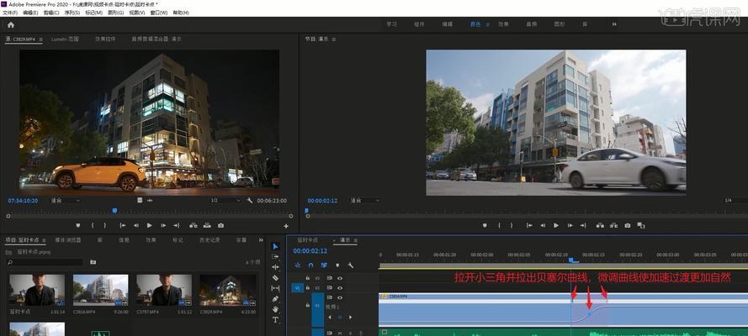Play the sequence in Program monitor
This screenshot has width=748, height=336.
pyautogui.click(x=556, y=226)
